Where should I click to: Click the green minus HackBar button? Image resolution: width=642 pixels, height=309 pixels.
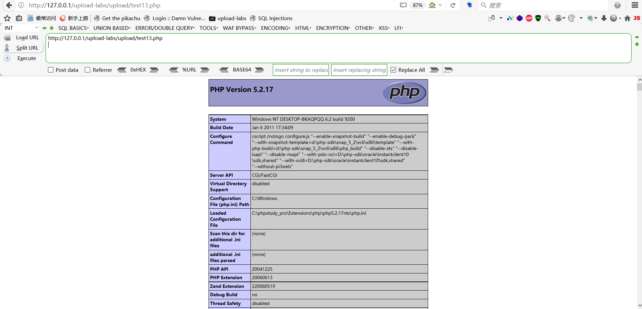[x=44, y=28]
